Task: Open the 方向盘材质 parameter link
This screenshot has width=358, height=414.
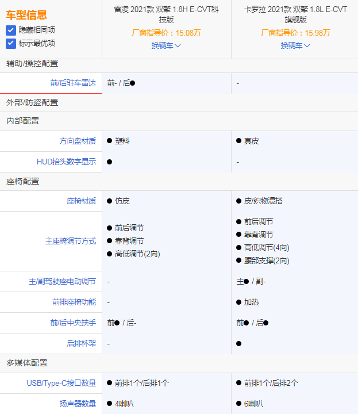Action: pos(78,141)
